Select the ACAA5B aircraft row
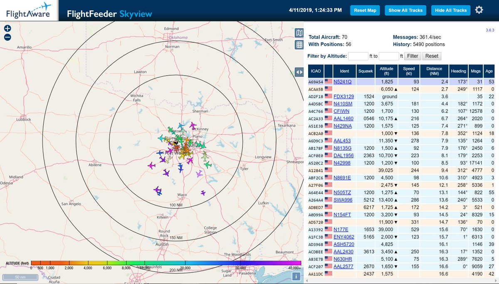This screenshot has height=284, width=499. (402, 89)
